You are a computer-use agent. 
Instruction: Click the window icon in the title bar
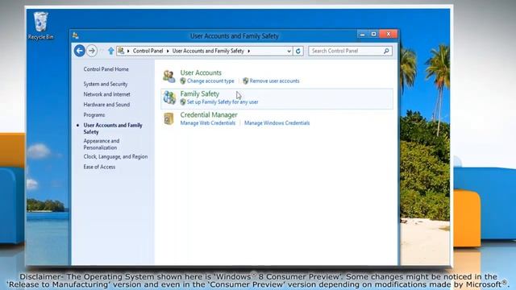click(x=76, y=35)
